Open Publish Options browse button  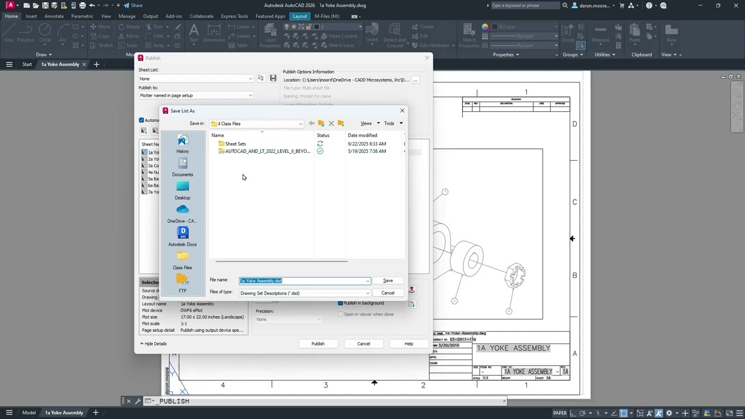tap(415, 80)
